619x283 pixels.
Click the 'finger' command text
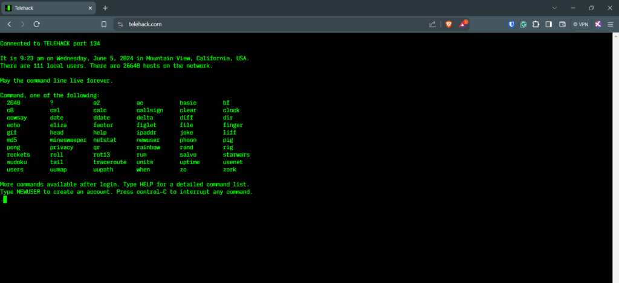[233, 126]
